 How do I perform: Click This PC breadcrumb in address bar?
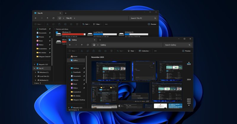coord(69,18)
